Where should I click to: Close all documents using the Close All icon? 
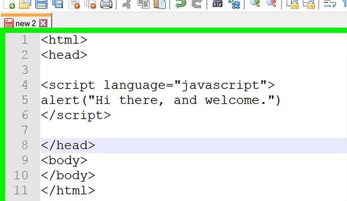tap(90, 4)
